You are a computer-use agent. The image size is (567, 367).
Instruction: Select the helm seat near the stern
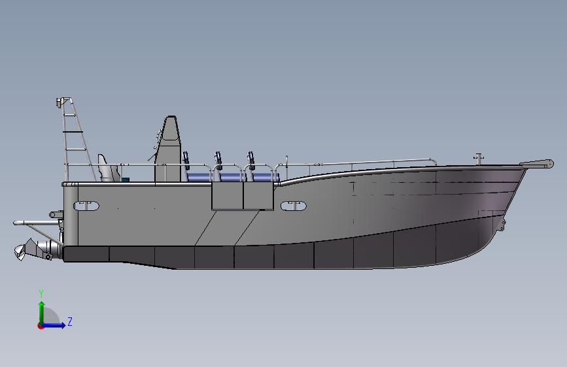[108, 168]
